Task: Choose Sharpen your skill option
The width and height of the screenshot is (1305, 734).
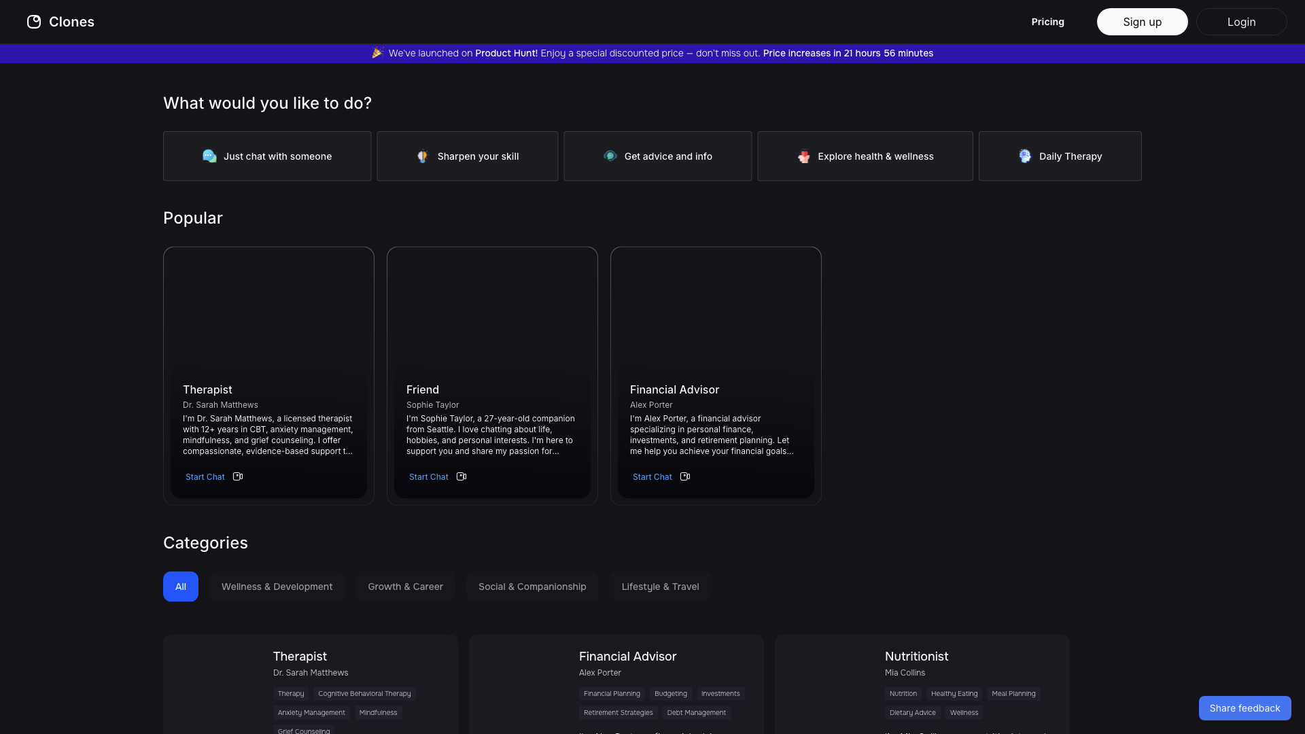Action: pyautogui.click(x=468, y=156)
